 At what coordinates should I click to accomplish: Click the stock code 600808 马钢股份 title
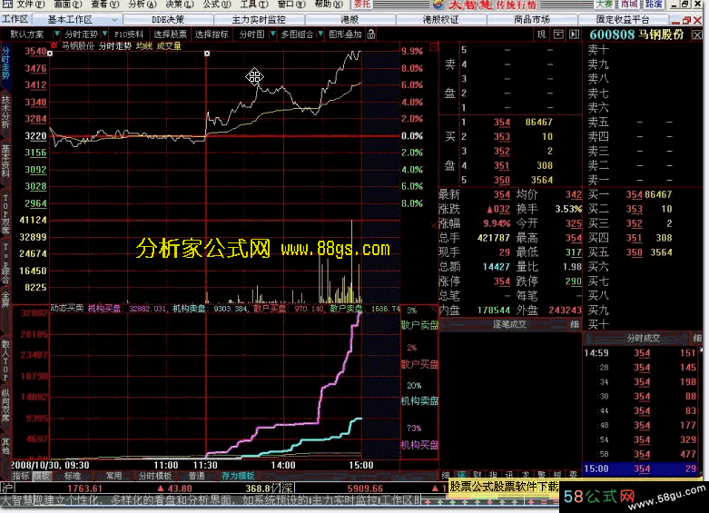pyautogui.click(x=636, y=35)
